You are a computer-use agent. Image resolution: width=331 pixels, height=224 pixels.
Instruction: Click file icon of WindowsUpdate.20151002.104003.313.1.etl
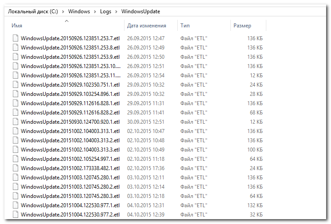coord(16,131)
